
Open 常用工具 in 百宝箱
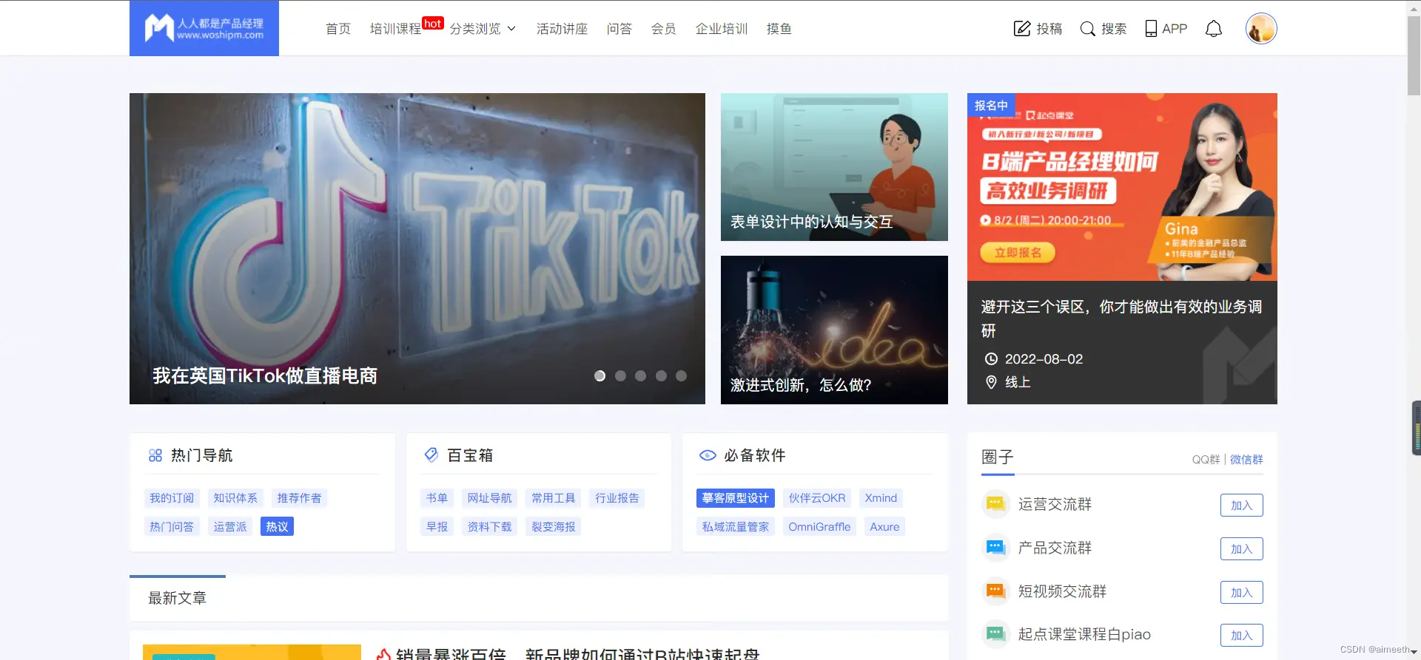553,498
